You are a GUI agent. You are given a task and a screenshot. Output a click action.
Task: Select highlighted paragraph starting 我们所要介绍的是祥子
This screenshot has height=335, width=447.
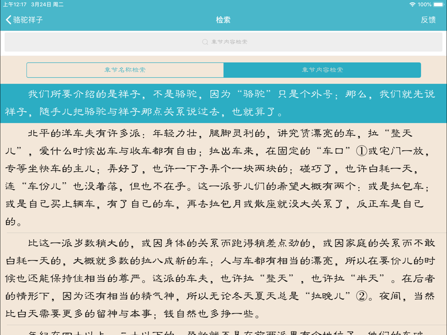point(223,103)
